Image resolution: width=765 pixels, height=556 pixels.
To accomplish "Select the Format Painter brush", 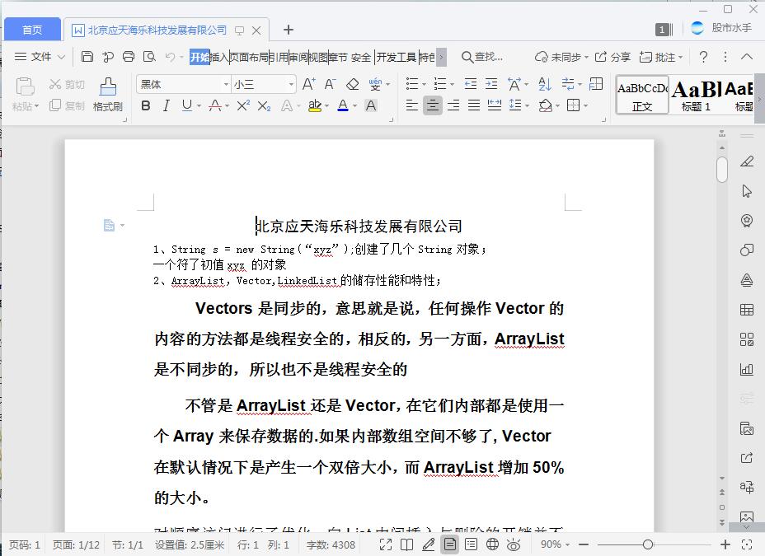I will [108, 94].
